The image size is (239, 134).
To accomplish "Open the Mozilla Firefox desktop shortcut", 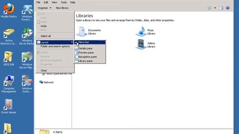I will point(9,10).
